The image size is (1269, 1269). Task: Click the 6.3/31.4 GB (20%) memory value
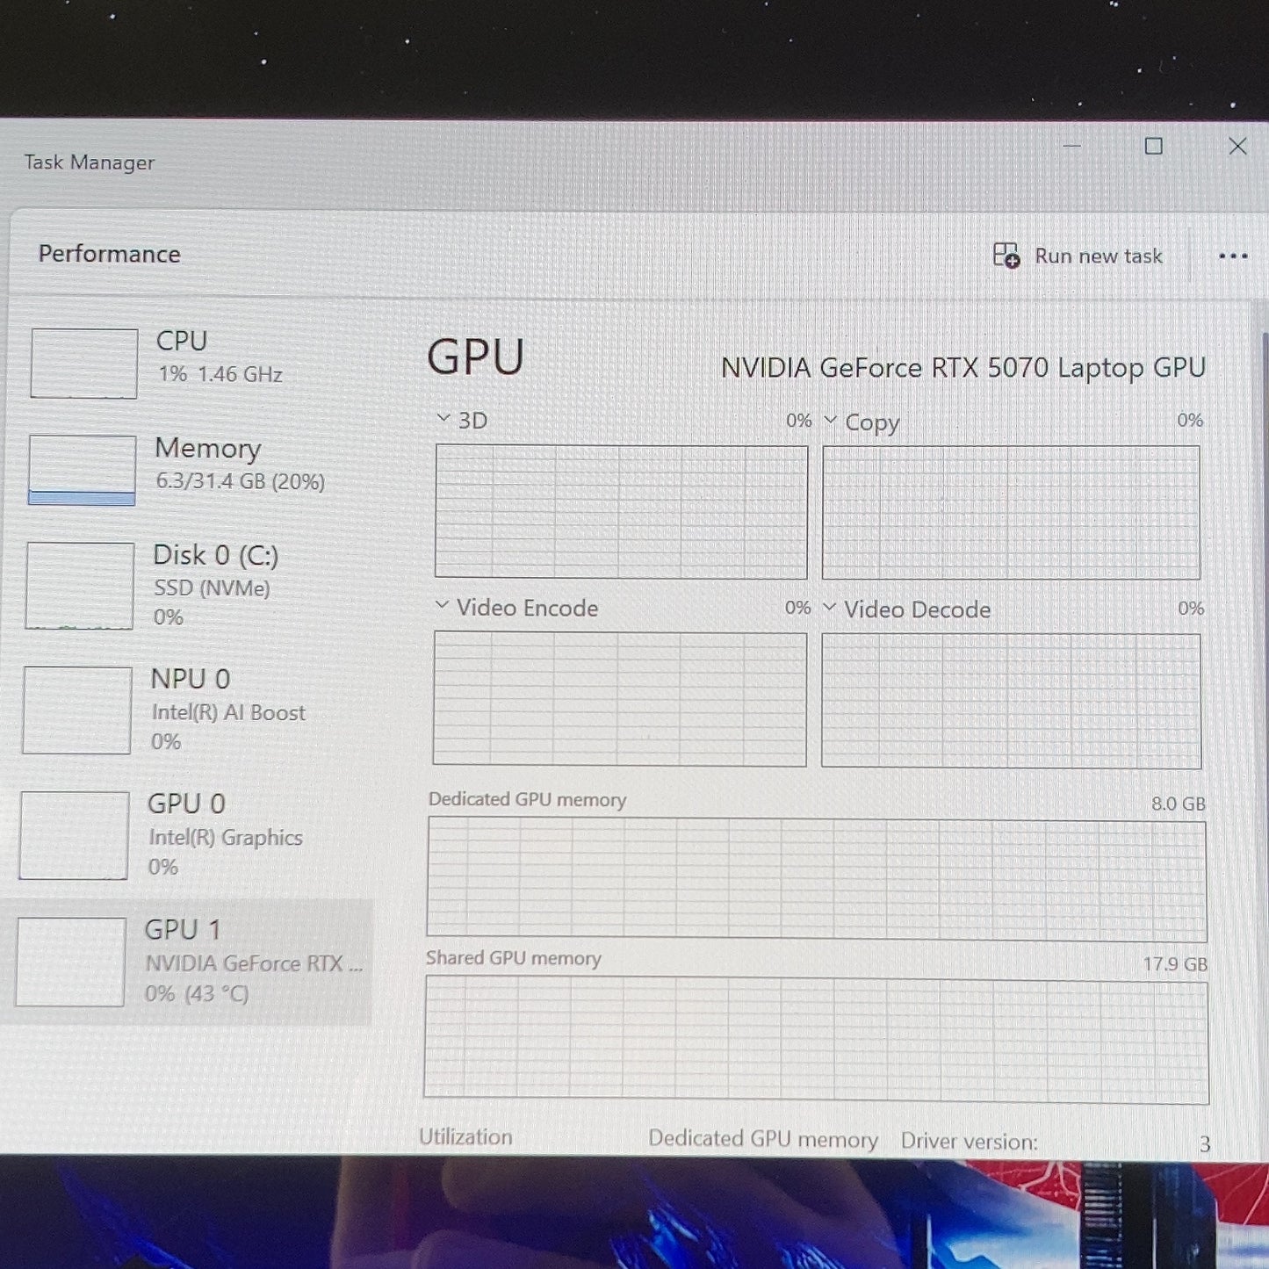tap(240, 482)
